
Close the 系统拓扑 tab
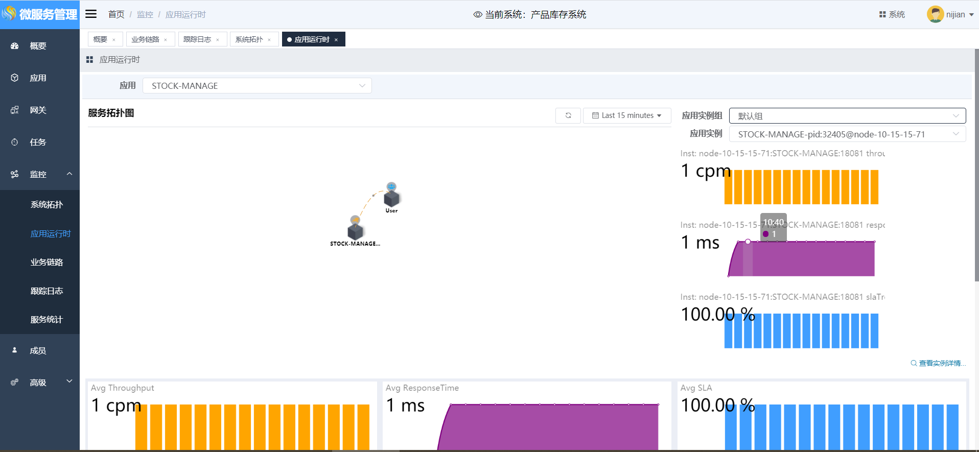269,40
